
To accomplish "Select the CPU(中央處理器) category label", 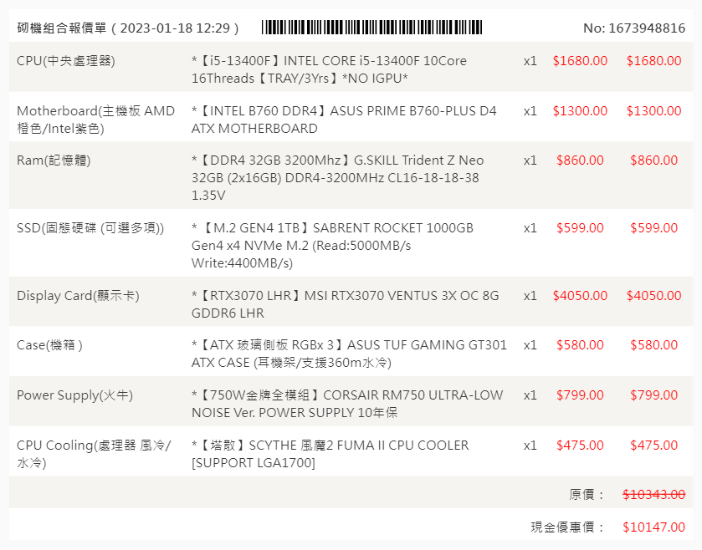I will click(x=66, y=61).
